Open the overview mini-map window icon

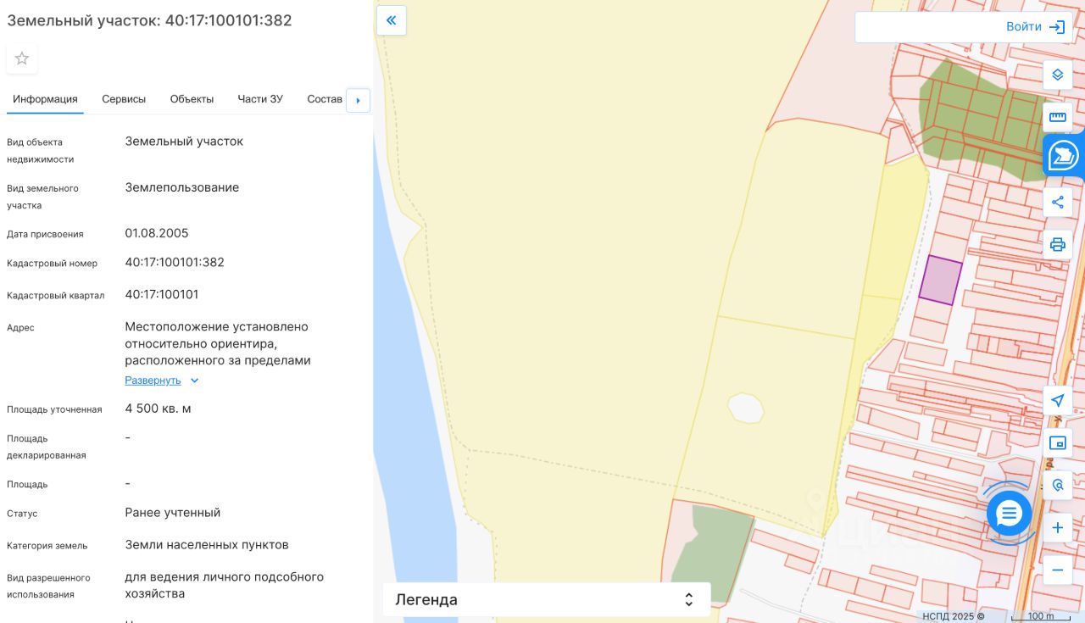click(1057, 443)
